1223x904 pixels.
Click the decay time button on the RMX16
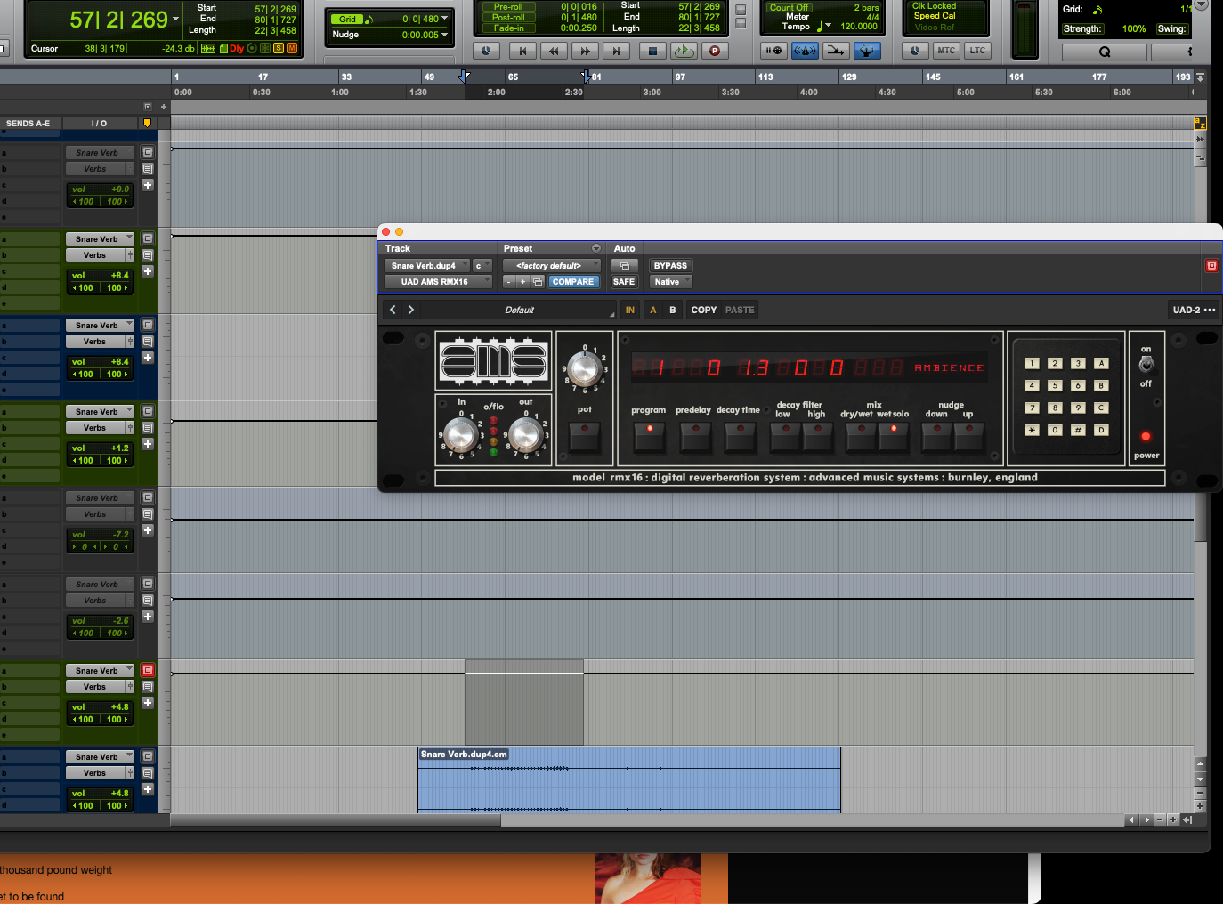pos(740,436)
